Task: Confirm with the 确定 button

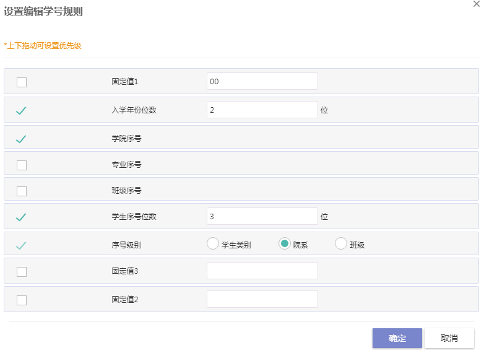Action: [x=397, y=338]
